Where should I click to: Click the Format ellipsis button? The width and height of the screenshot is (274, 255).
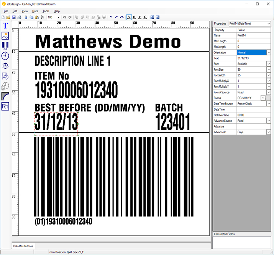click(268, 98)
